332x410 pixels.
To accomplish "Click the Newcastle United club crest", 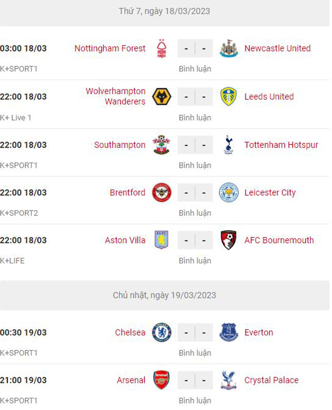I will tap(229, 48).
